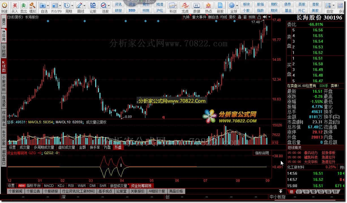Viewport: 347px width, 203px height.
Task: Open the 新股 IPO icon
Action: tap(220, 5)
